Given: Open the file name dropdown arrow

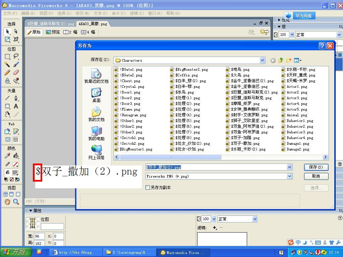Looking at the screenshot, I should [x=289, y=167].
